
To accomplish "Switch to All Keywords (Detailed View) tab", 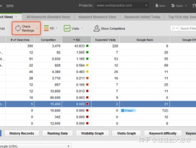I will pyautogui.click(x=48, y=17).
